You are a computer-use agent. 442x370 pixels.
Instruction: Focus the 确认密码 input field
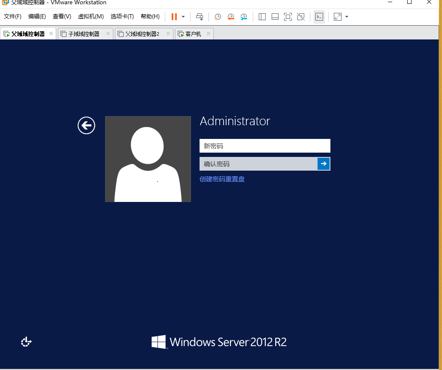point(258,164)
